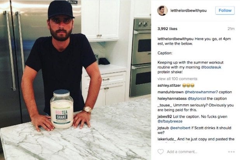
Task: Open the @booteauk mention link
Action: [211, 67]
